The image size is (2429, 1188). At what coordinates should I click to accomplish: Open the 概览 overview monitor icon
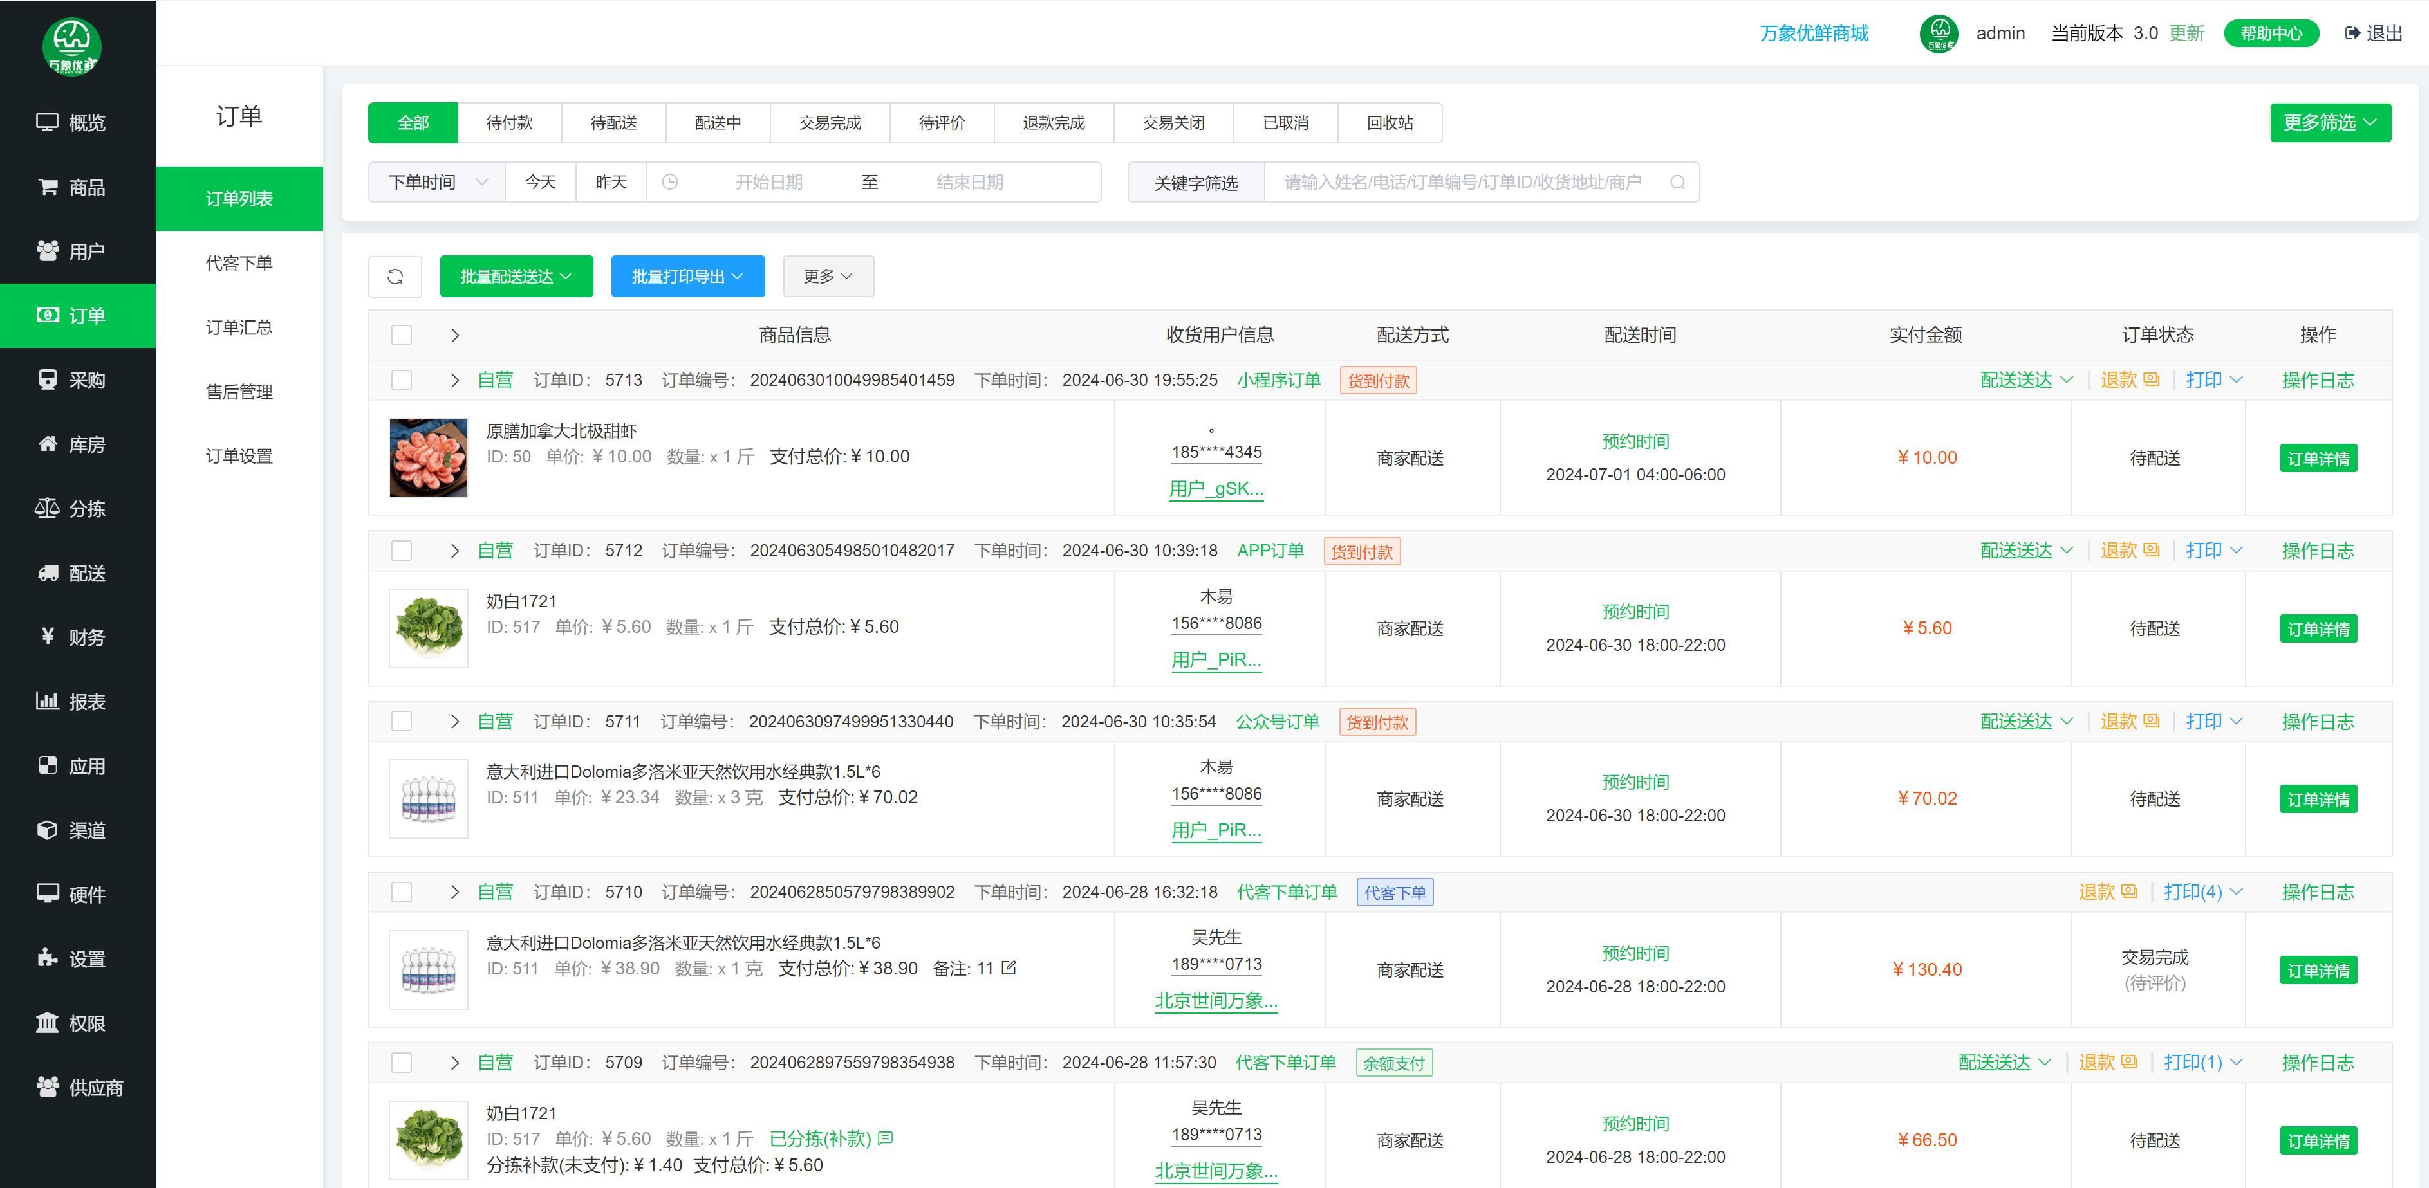[x=47, y=122]
